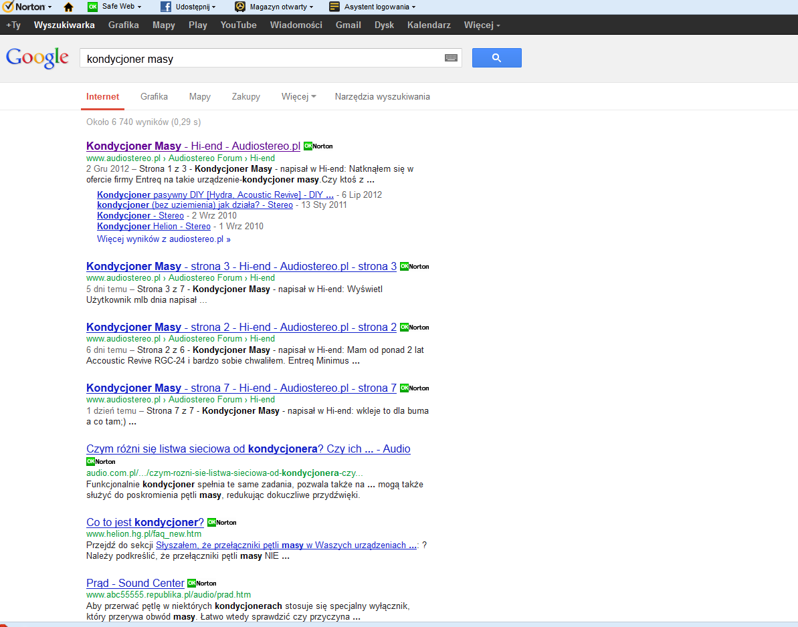Open Kondycjoner pasywny DIY sublink
The image size is (798, 627).
[215, 195]
